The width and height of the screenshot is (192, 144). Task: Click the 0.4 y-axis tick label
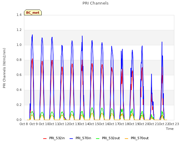[x=19, y=90]
